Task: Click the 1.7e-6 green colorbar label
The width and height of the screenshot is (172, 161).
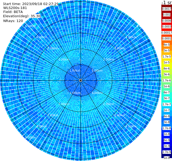Action: point(167,80)
